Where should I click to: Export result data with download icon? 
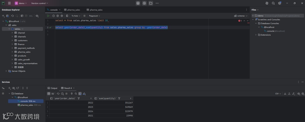(x=285, y=93)
